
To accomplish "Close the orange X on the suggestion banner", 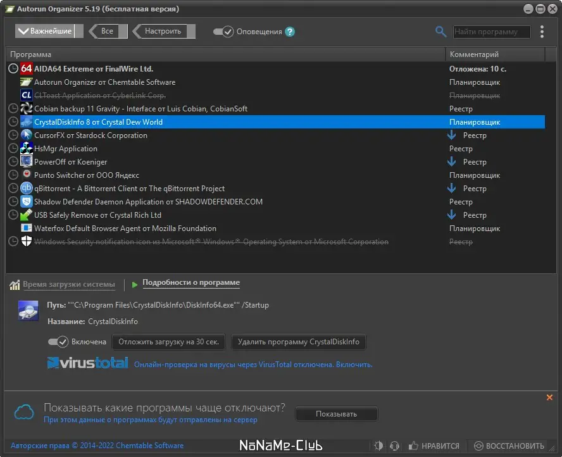I will 549,398.
